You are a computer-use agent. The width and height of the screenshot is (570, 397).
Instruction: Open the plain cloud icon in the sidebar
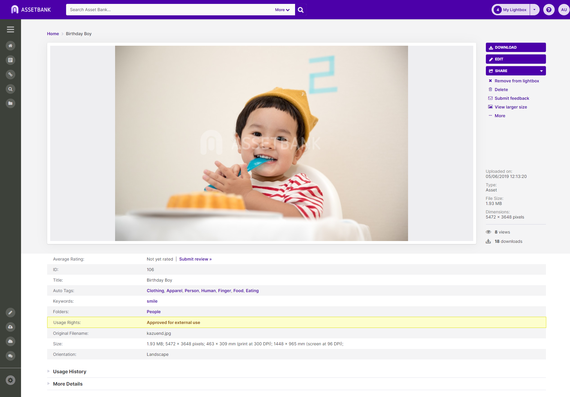pos(11,341)
